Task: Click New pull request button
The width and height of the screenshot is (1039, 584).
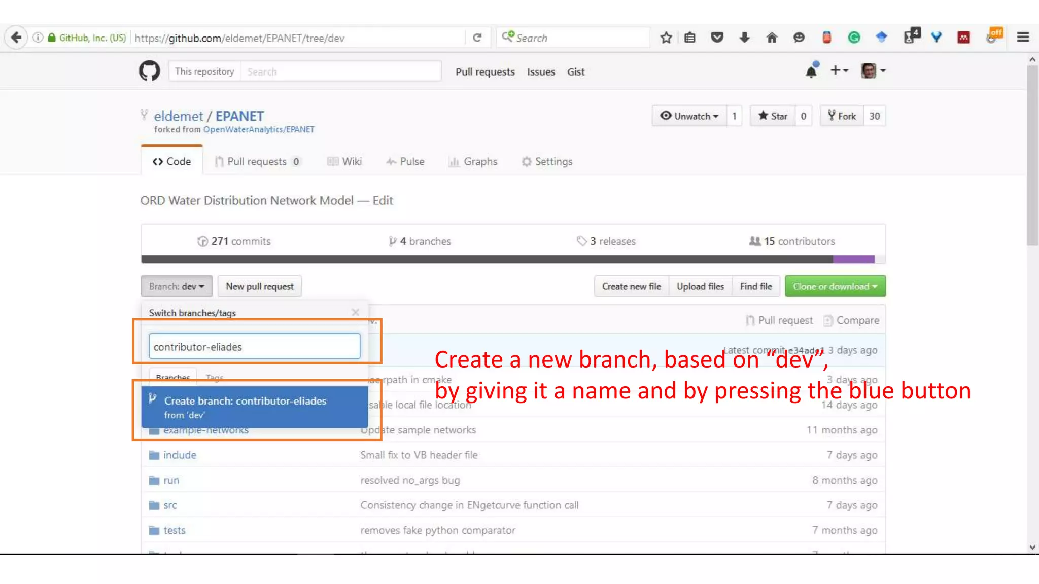Action: click(260, 286)
